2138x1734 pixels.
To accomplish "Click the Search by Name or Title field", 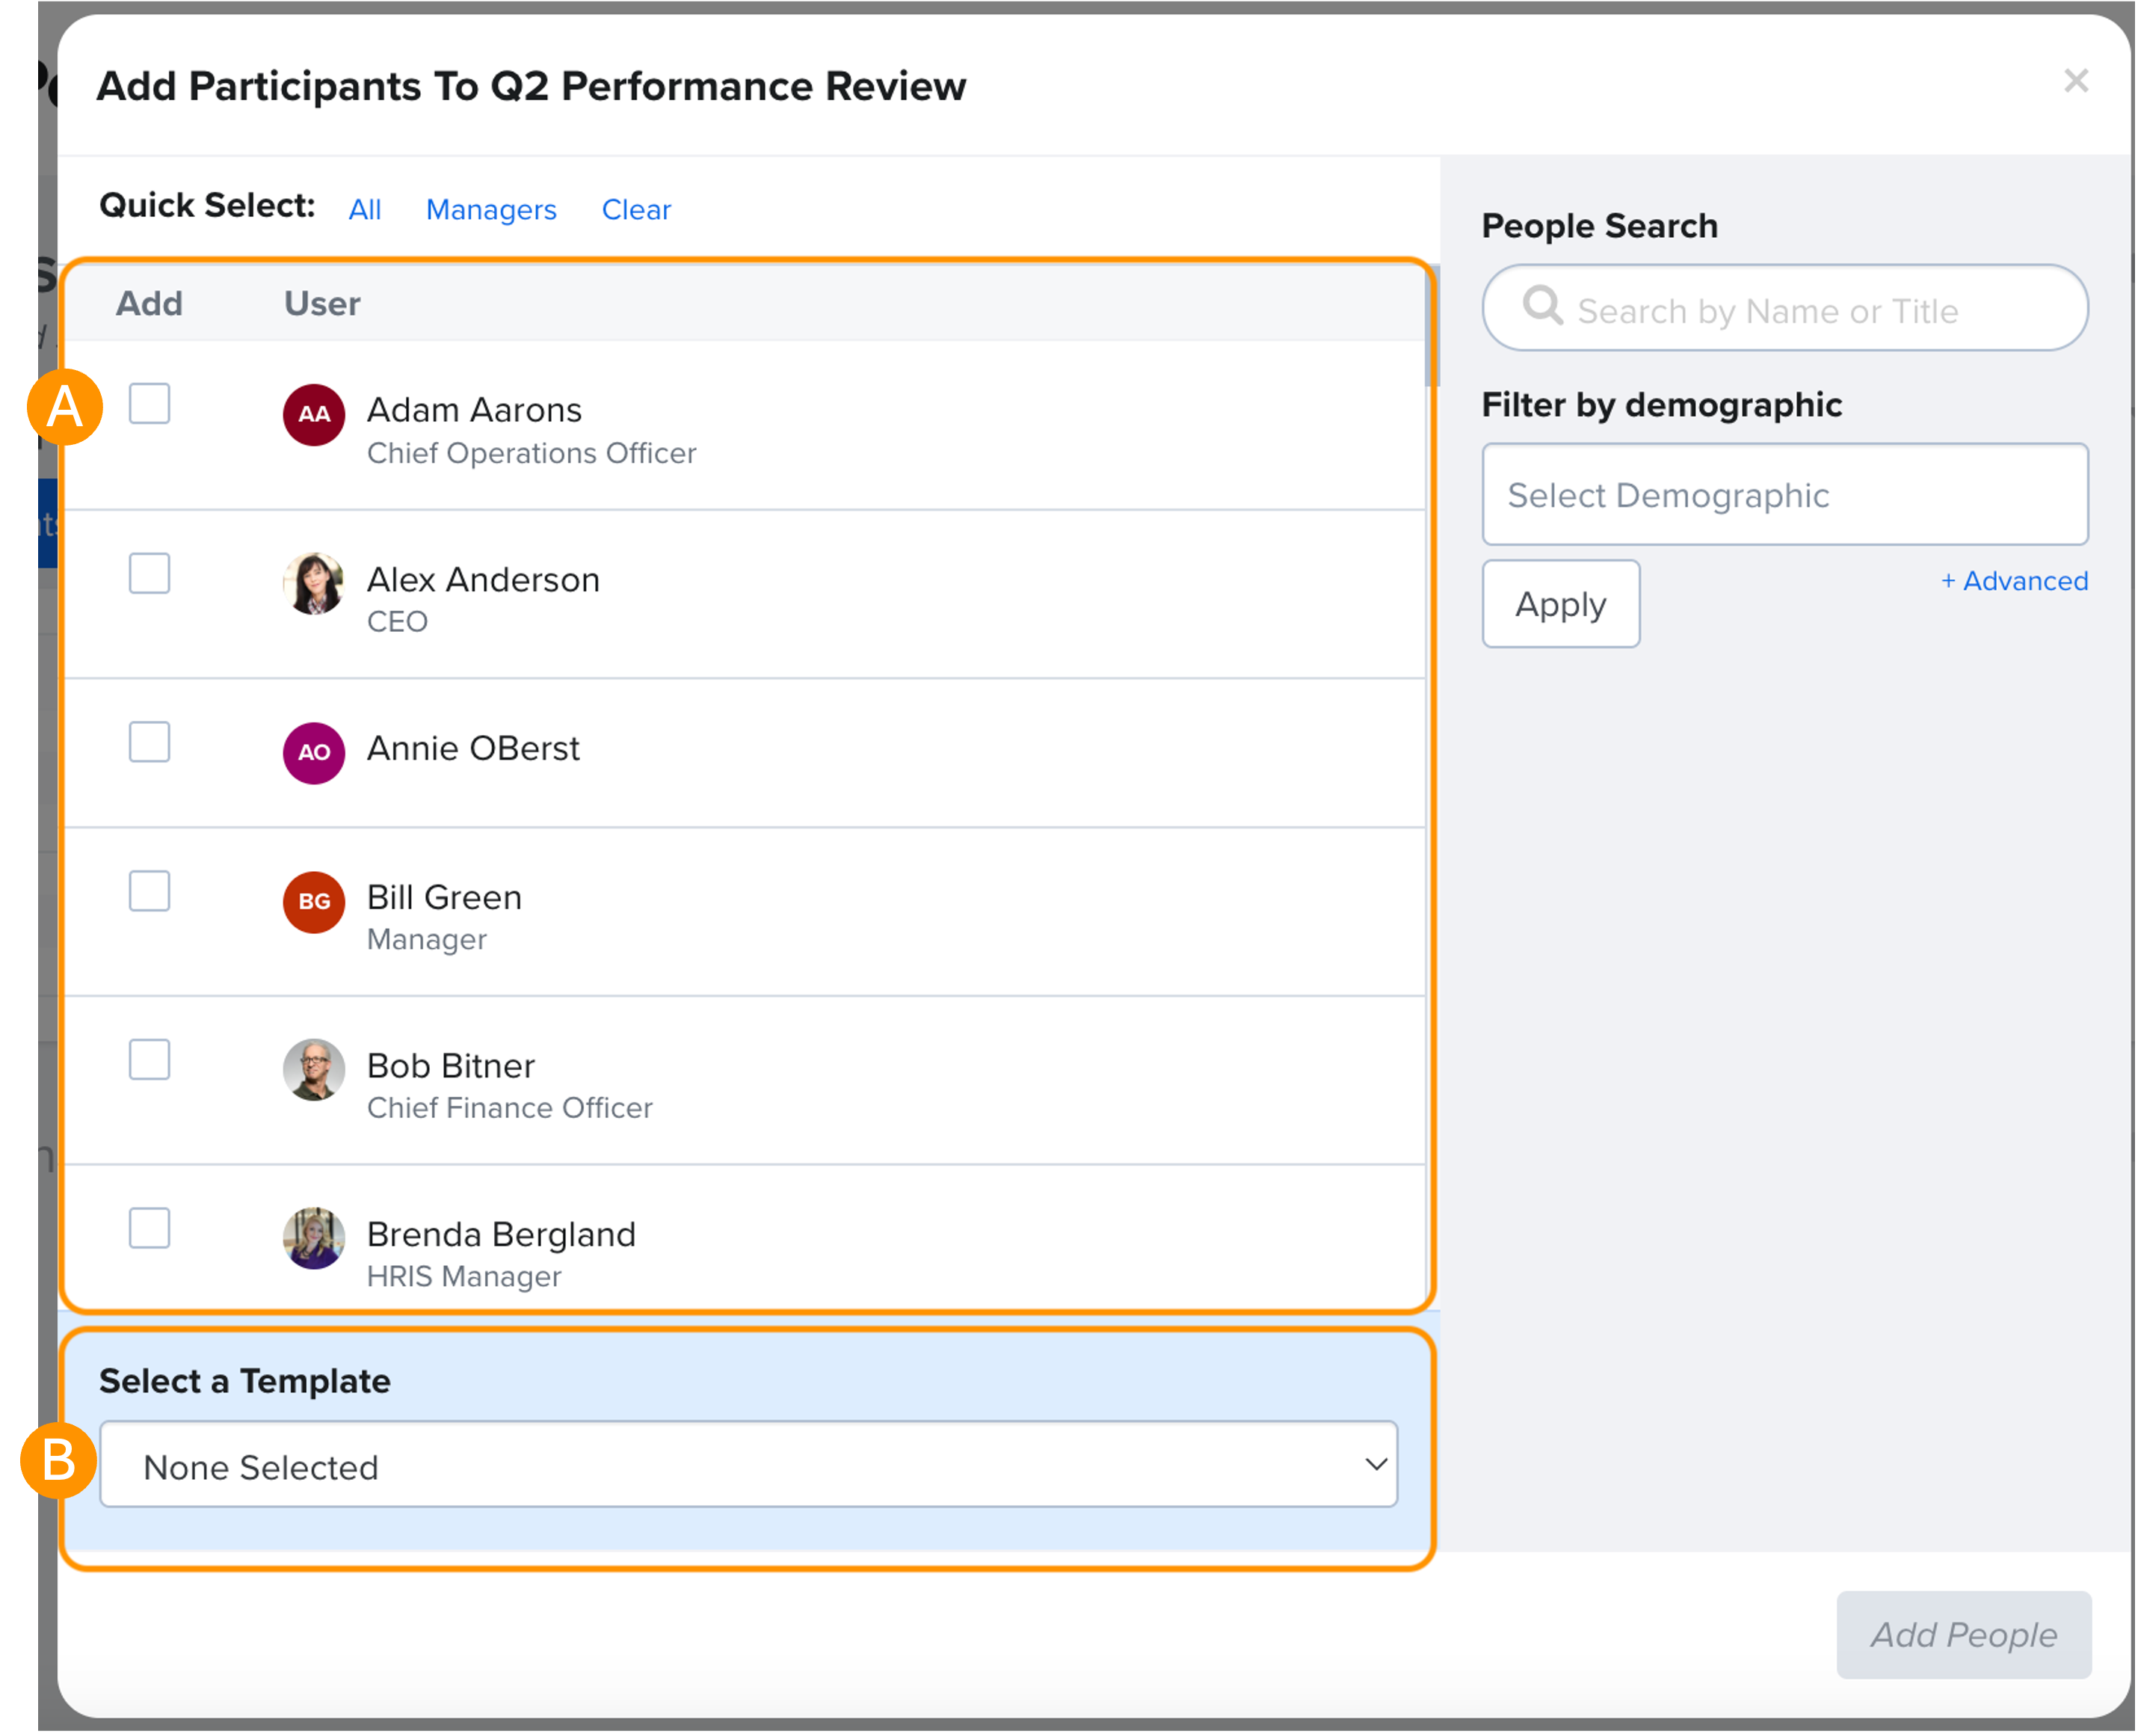I will point(1797,310).
